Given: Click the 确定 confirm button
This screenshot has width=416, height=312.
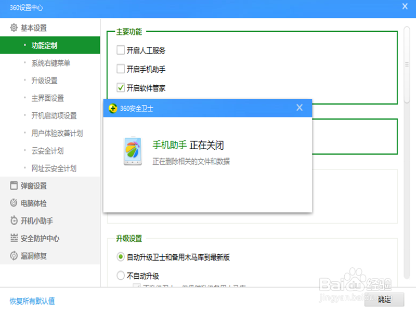Looking at the screenshot, I should point(384,300).
